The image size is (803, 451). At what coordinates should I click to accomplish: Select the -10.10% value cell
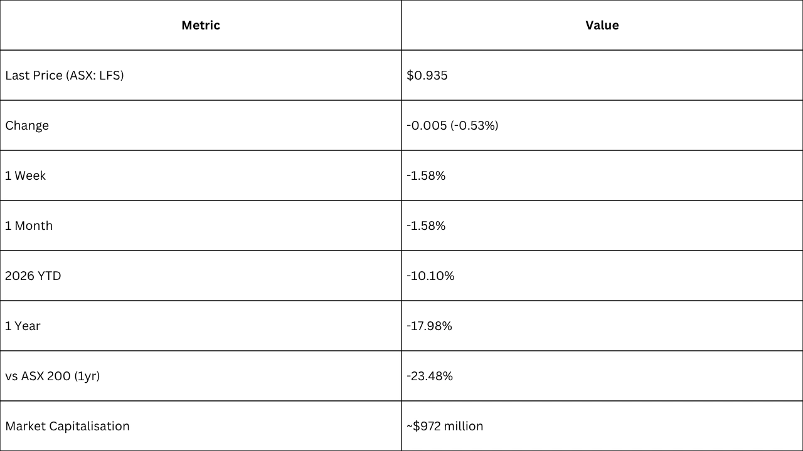[x=430, y=276]
